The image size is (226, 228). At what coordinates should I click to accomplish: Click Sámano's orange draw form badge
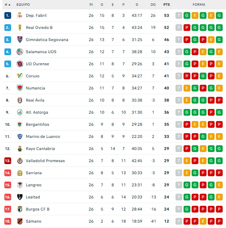click(x=203, y=221)
